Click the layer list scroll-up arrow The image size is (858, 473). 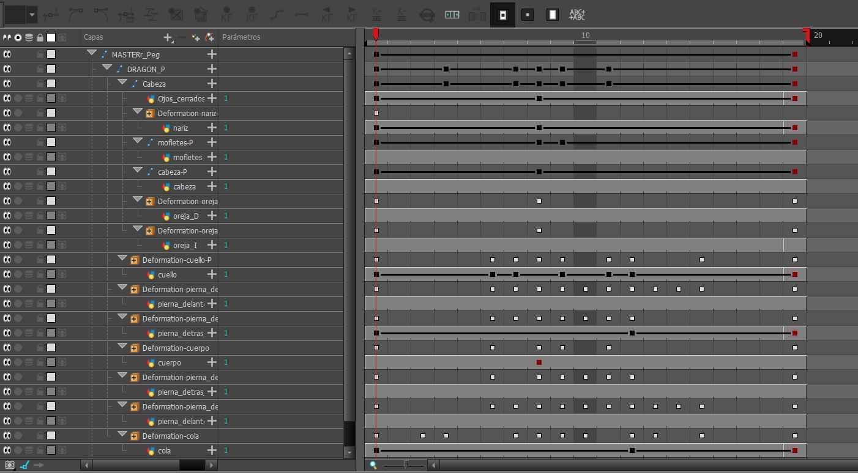(x=349, y=53)
